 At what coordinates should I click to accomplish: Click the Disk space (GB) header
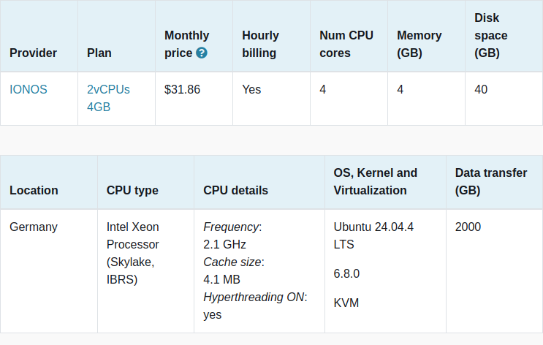490,35
